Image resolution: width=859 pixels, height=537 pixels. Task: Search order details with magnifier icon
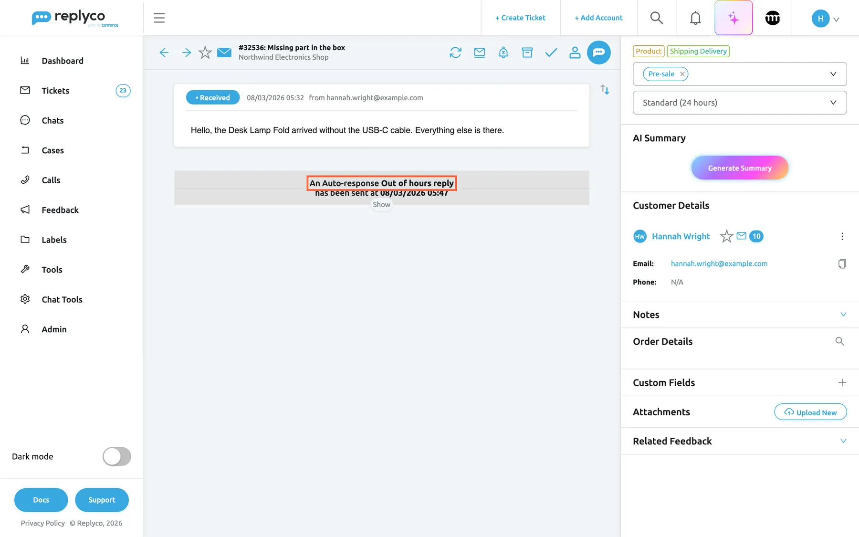pos(839,341)
